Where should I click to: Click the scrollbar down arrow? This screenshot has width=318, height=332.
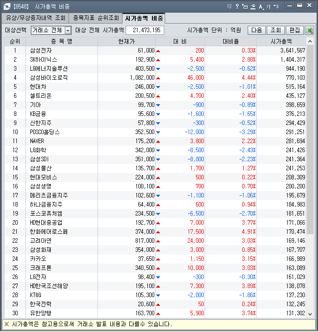click(310, 314)
